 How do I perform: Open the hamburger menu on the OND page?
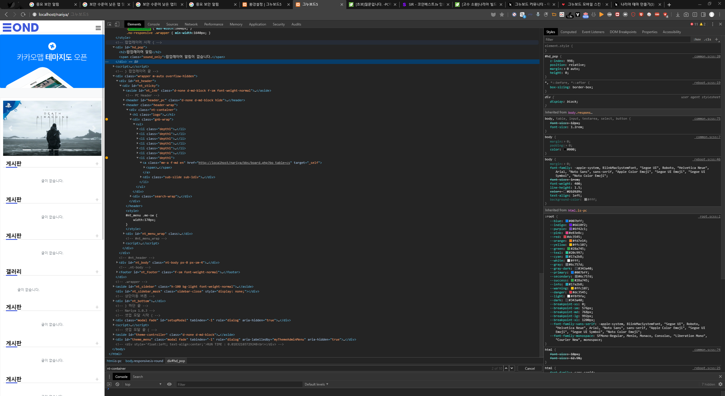pyautogui.click(x=98, y=28)
